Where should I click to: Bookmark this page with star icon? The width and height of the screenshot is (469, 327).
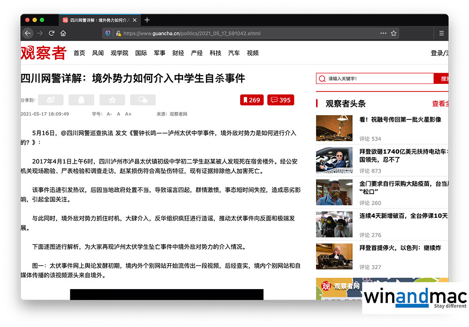(394, 33)
